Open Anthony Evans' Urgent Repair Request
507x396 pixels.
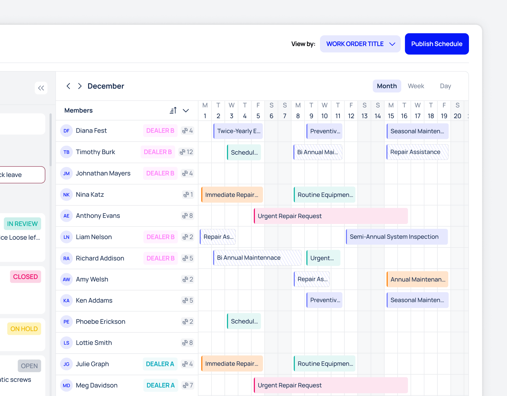(331, 216)
